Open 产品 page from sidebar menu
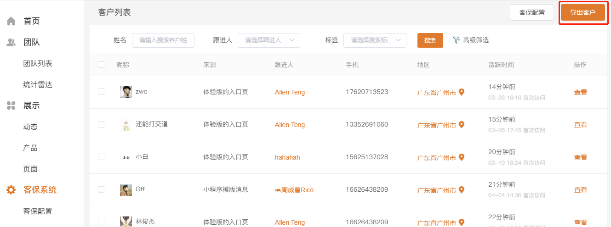This screenshot has width=611, height=227. pyautogui.click(x=30, y=148)
